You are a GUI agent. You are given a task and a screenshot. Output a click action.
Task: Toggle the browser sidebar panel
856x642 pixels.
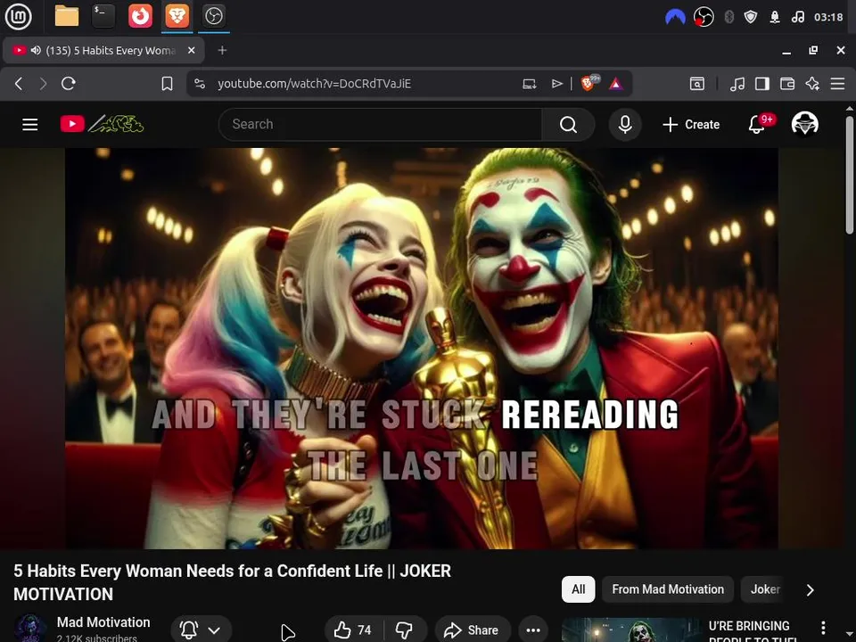[762, 84]
